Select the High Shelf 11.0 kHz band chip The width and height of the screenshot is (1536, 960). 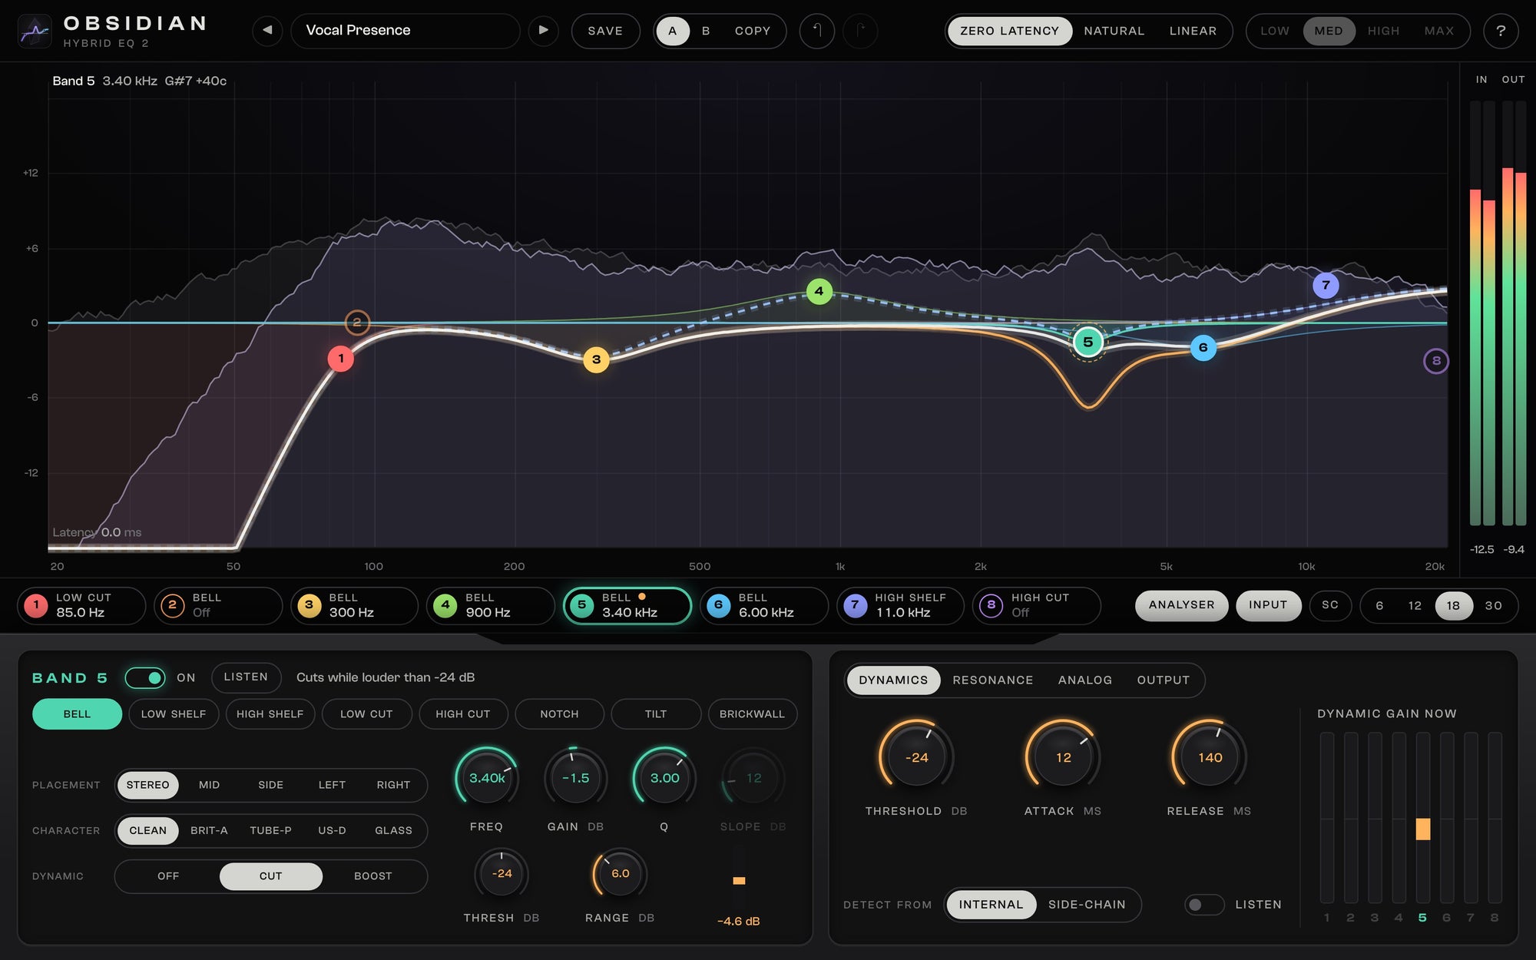pos(900,605)
